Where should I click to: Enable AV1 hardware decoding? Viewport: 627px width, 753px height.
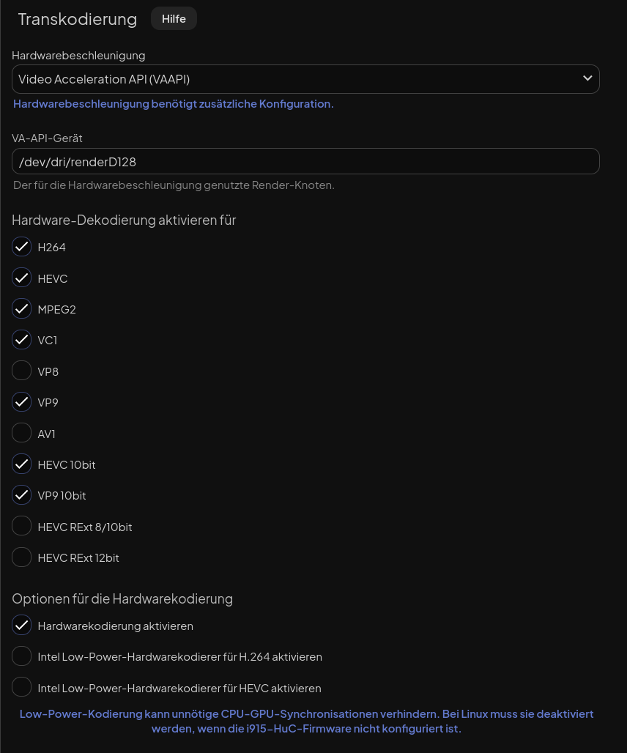[x=22, y=434]
